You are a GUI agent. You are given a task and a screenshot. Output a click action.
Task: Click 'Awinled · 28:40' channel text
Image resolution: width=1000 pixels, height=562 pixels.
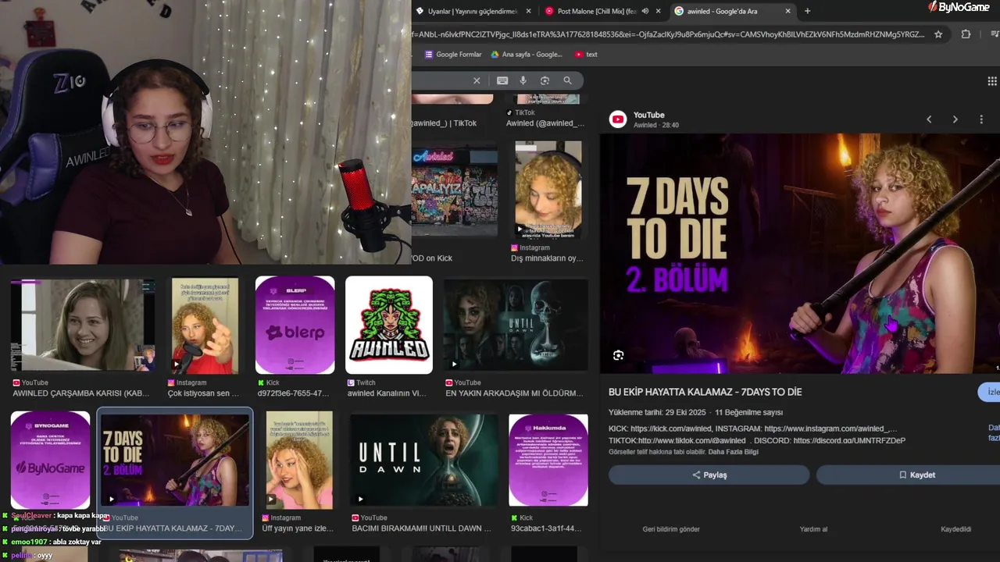tap(656, 125)
